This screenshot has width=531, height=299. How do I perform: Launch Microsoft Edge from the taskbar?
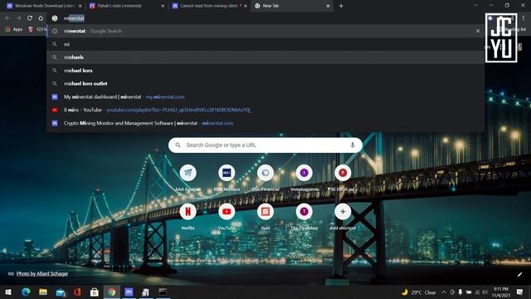coord(26,292)
